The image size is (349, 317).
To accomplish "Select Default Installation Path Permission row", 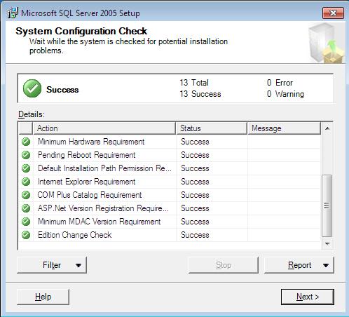I will pos(170,168).
